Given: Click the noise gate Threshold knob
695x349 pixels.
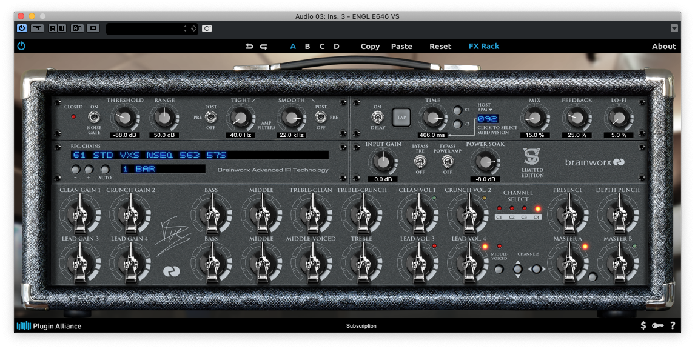Looking at the screenshot, I should [125, 118].
